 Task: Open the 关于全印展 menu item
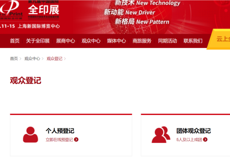point(38,41)
